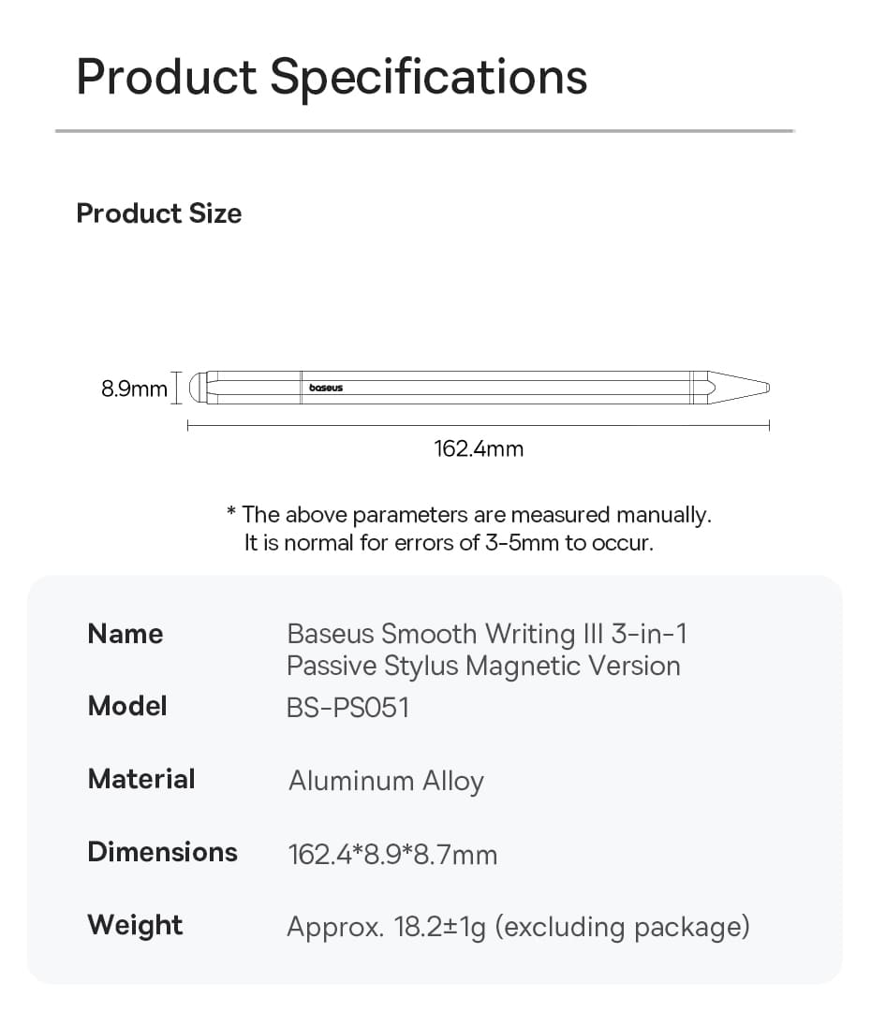Select the Product Specifications heading
The image size is (871, 1027).
click(332, 77)
